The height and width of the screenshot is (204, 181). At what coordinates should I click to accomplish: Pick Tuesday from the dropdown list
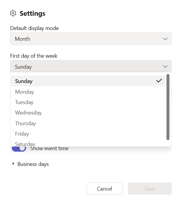coord(24,102)
